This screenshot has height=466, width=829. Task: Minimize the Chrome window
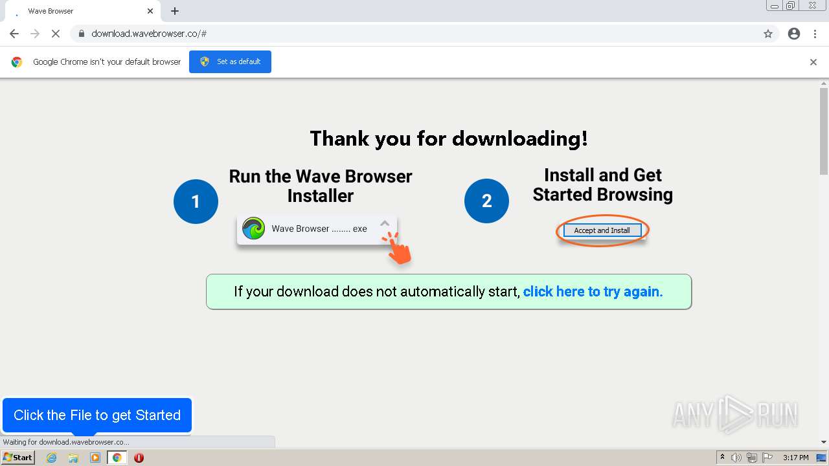click(x=775, y=5)
